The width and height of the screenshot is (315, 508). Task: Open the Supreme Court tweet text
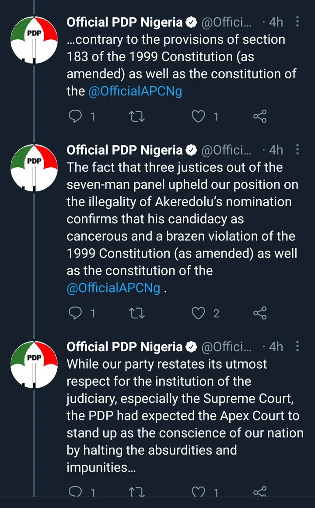point(184,415)
